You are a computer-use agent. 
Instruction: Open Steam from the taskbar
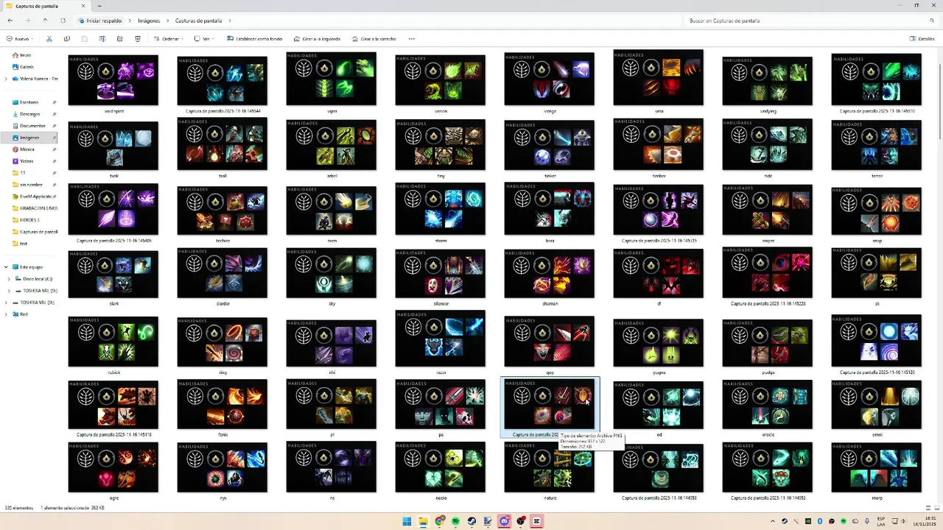click(471, 521)
